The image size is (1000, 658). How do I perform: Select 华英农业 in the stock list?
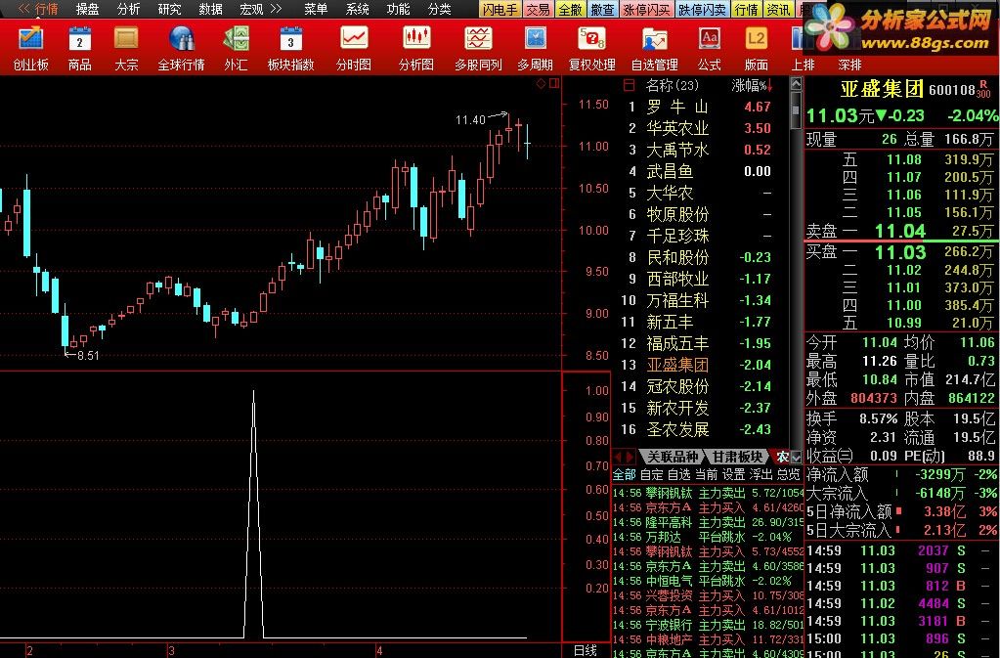tap(700, 128)
